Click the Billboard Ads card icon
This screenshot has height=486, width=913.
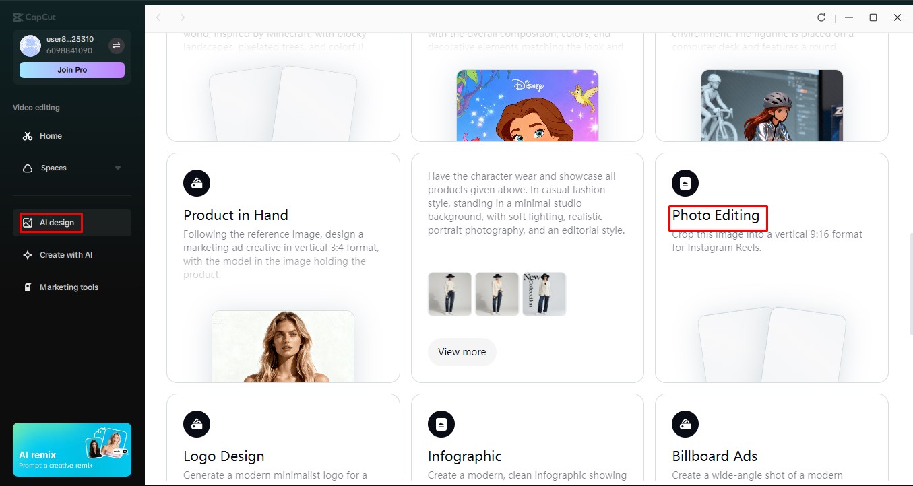point(685,423)
